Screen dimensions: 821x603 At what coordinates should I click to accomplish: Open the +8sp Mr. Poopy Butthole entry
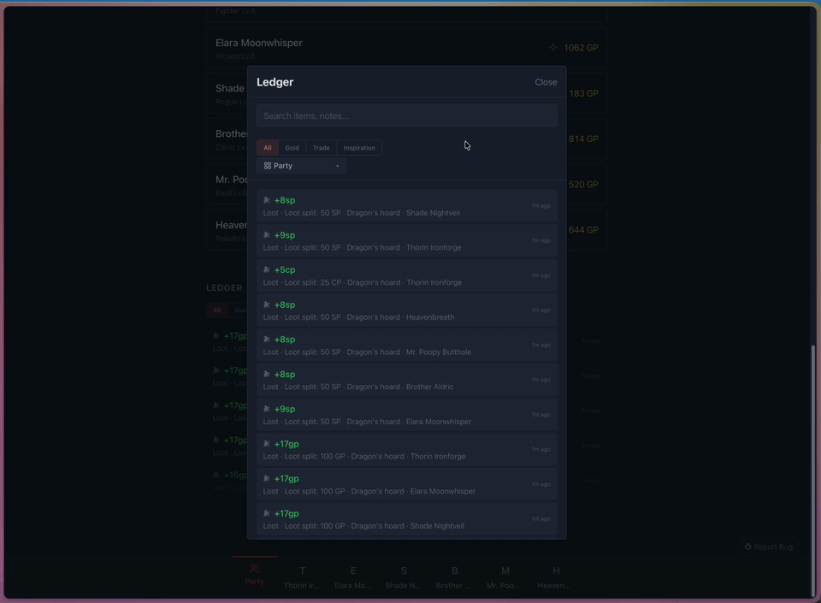(407, 346)
